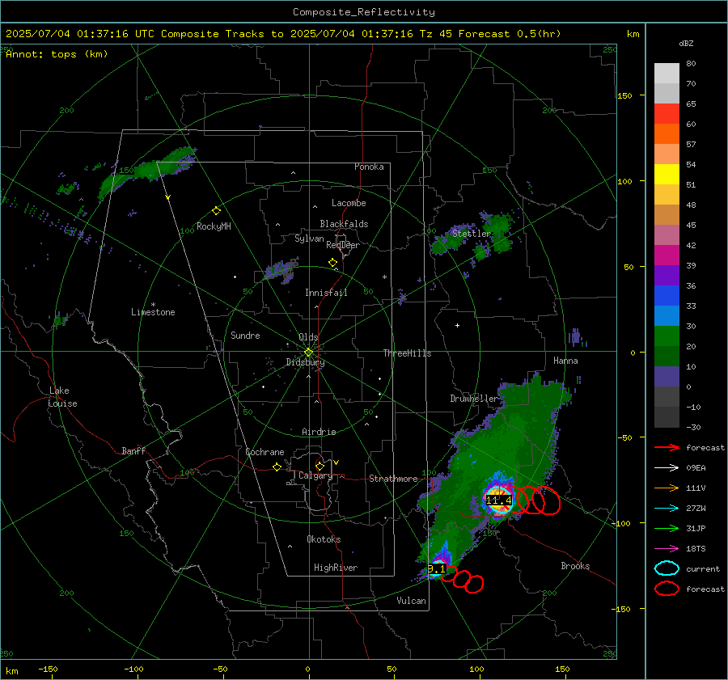Screen dimensions: 728x680
Task: Click the Ponoka town label
Action: tap(369, 167)
